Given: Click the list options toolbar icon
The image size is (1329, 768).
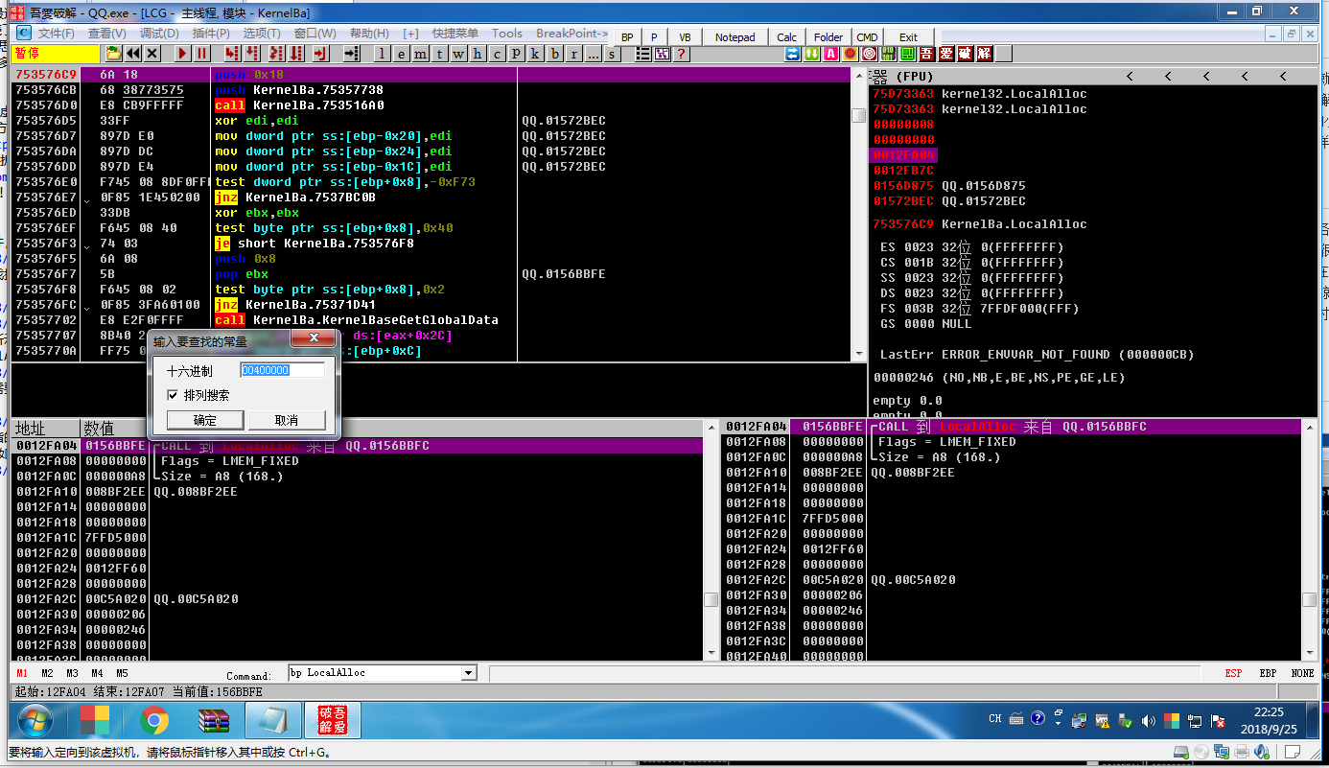Looking at the screenshot, I should [643, 54].
